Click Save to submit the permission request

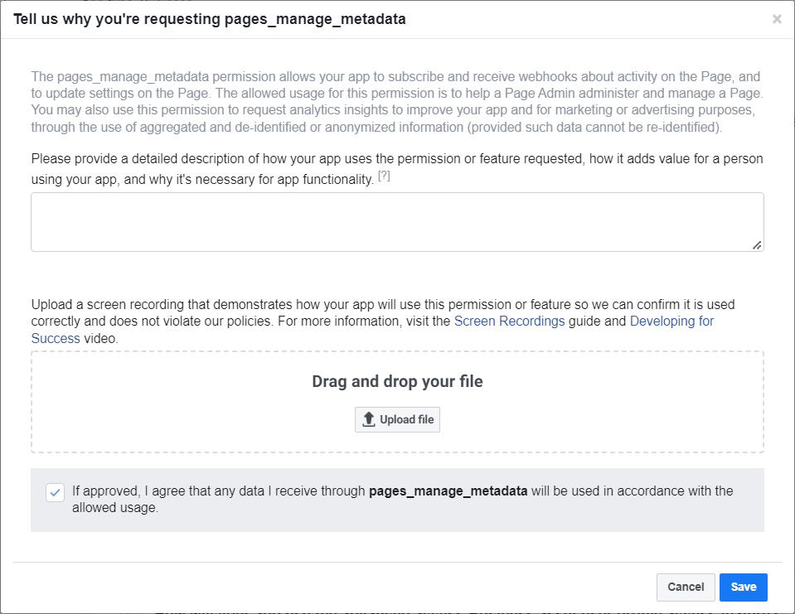pyautogui.click(x=743, y=587)
